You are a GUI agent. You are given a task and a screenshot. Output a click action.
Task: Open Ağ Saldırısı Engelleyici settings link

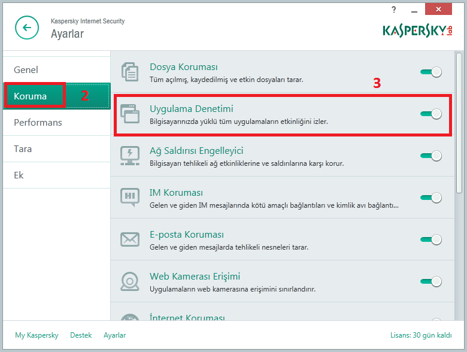click(196, 151)
